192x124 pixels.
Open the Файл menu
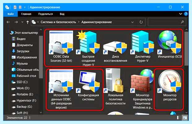(11, 14)
